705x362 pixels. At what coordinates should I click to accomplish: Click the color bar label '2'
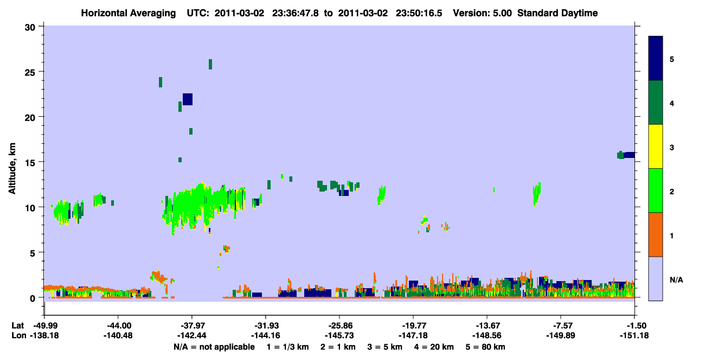(672, 191)
